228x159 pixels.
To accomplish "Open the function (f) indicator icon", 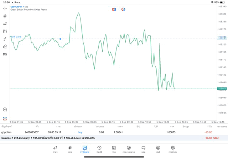I will (x=5, y=39).
